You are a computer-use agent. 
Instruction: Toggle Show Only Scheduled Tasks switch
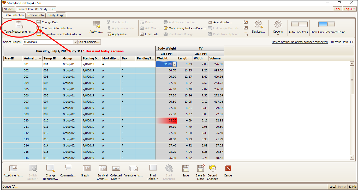[x=326, y=24]
